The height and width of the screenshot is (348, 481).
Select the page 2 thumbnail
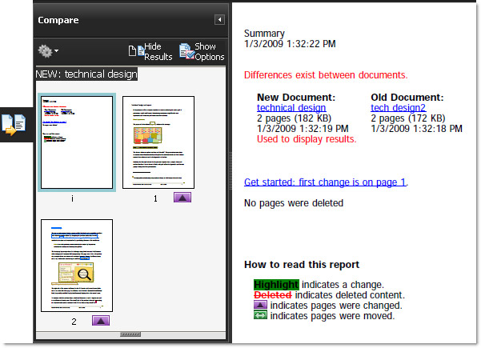click(77, 266)
